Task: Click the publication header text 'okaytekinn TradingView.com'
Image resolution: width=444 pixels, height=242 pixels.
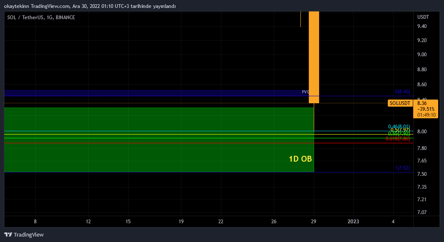Action: [37, 6]
